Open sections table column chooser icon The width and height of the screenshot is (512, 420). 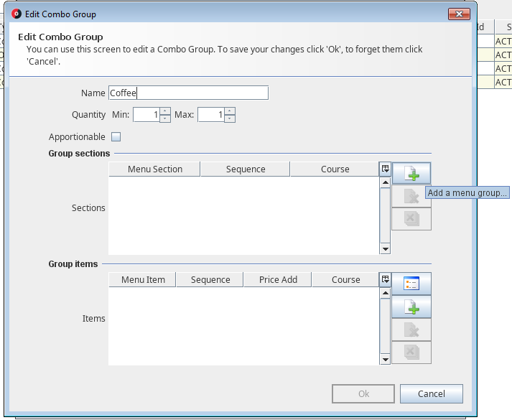coord(385,169)
